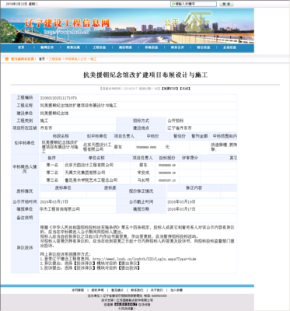Click first-place bidder 北京天图设计工程有限公司

point(89,165)
